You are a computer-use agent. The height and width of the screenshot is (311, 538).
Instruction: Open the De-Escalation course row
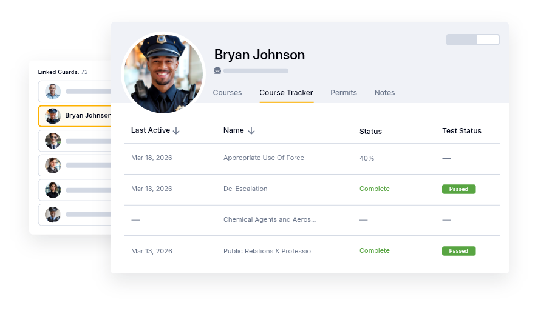[x=312, y=189]
